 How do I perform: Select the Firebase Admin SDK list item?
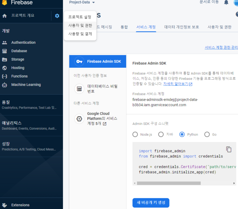[x=98, y=61]
